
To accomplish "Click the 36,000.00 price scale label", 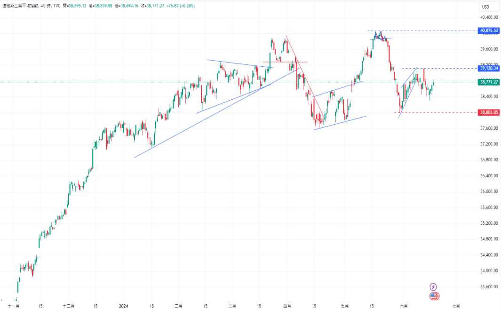I will (489, 191).
